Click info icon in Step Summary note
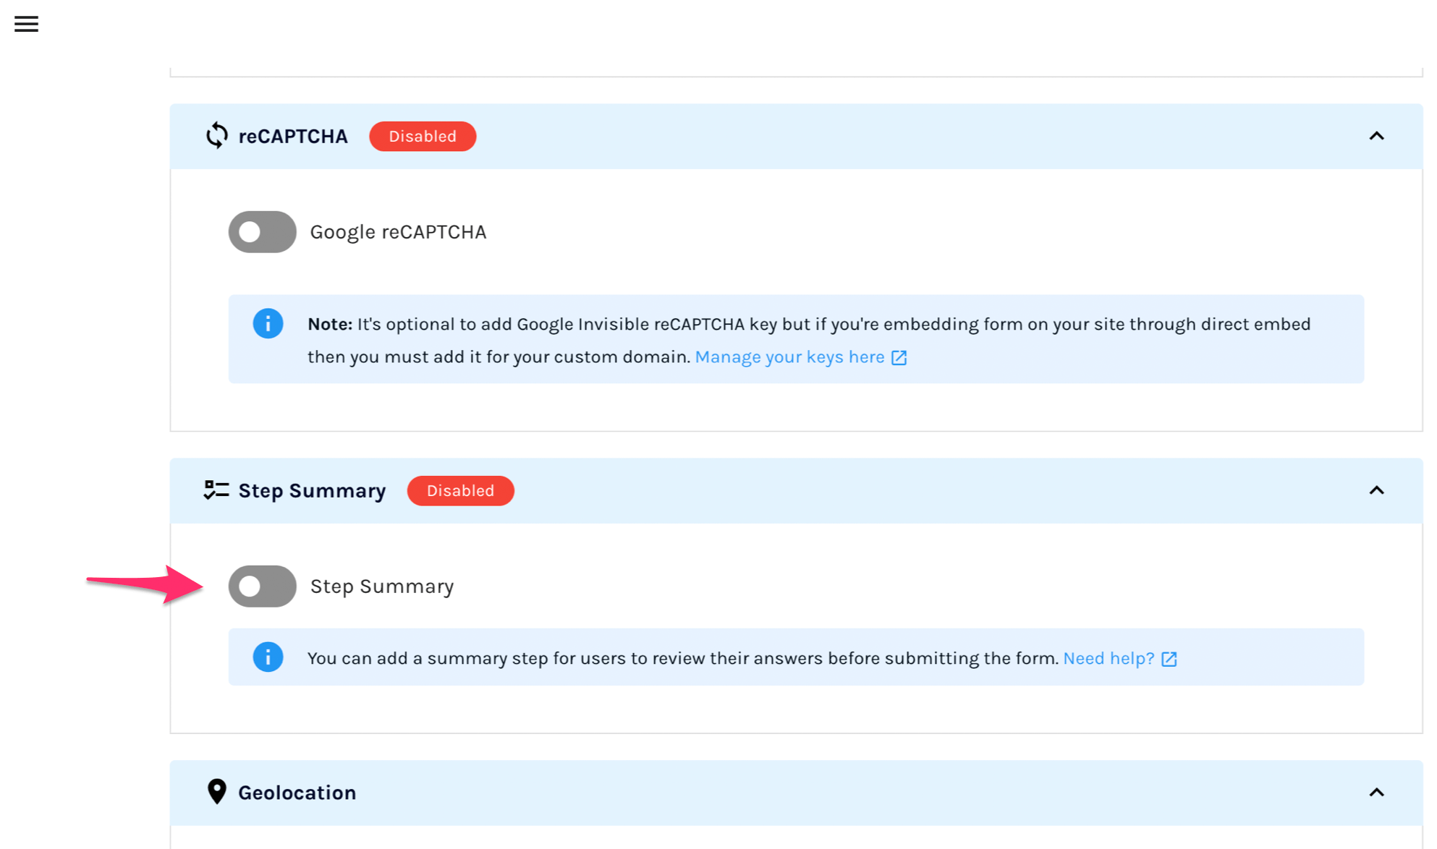 268,657
